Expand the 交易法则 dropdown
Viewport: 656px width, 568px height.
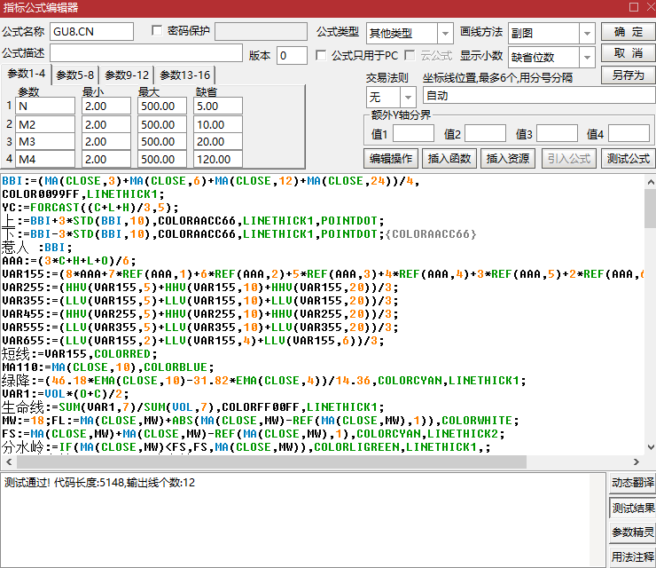[x=408, y=98]
